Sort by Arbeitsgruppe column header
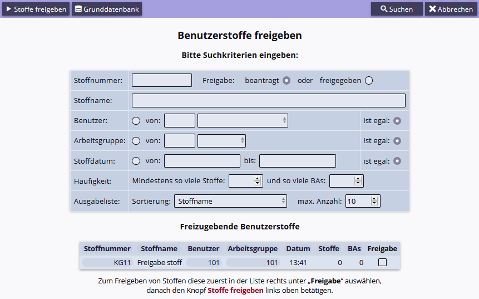Image resolution: width=479 pixels, height=299 pixels. tap(253, 248)
